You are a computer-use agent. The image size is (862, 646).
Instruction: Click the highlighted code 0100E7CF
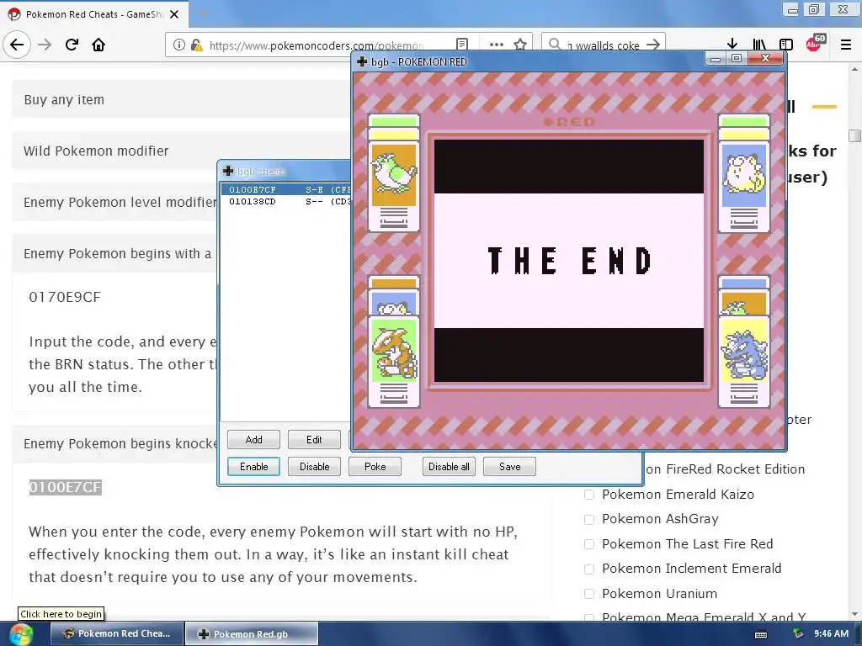65,487
